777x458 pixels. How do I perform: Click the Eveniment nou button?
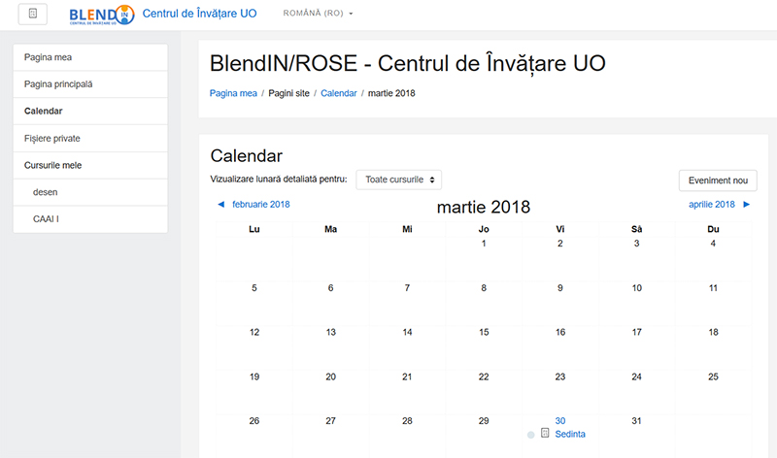[718, 180]
